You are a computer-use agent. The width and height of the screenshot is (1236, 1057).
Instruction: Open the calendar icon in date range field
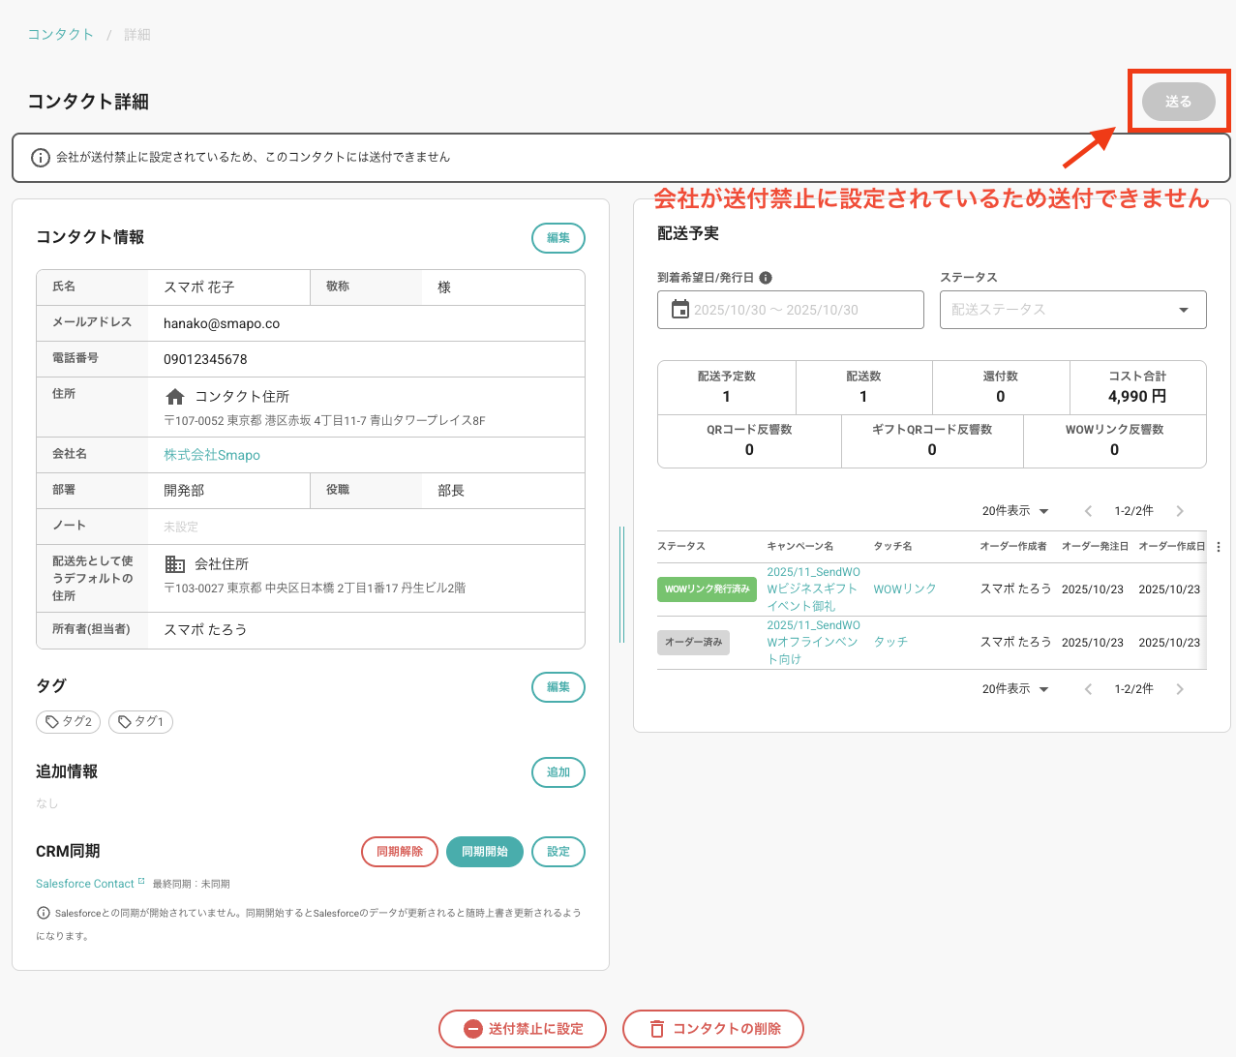tap(680, 310)
